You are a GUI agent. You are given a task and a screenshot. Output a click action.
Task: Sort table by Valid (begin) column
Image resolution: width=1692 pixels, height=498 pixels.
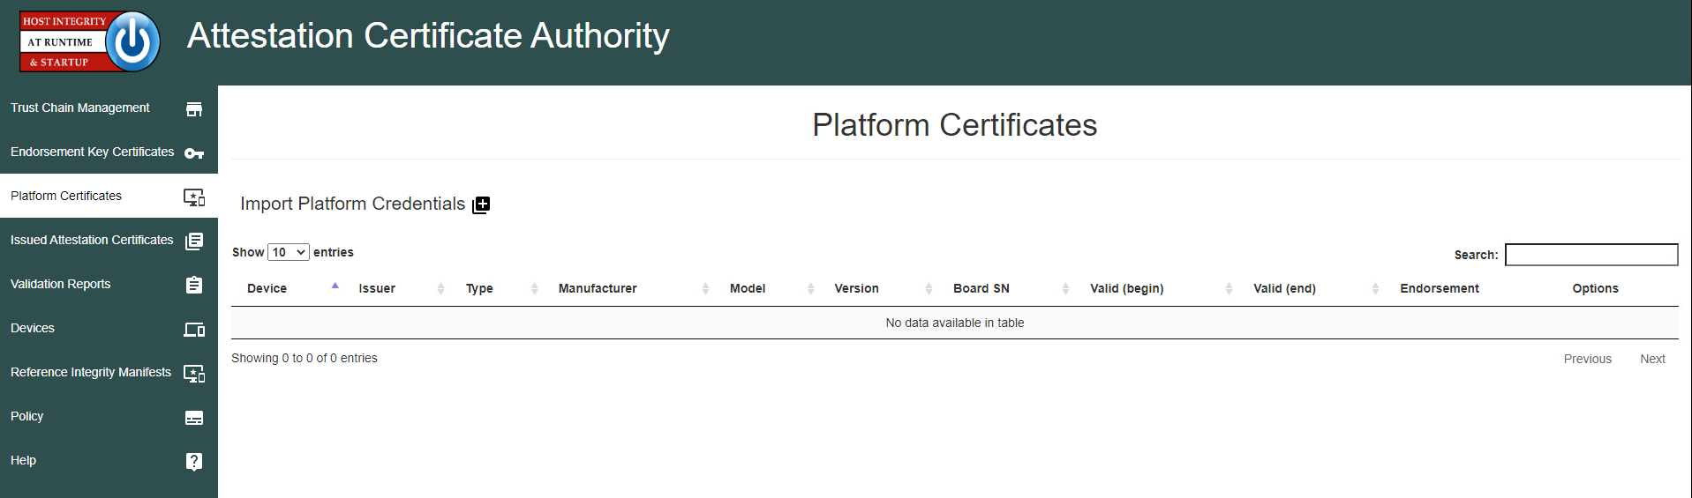tap(1156, 288)
